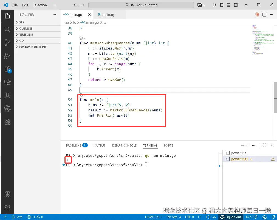This screenshot has height=220, width=277.
Task: Select powershell lc terminal in list
Action: tap(250, 159)
